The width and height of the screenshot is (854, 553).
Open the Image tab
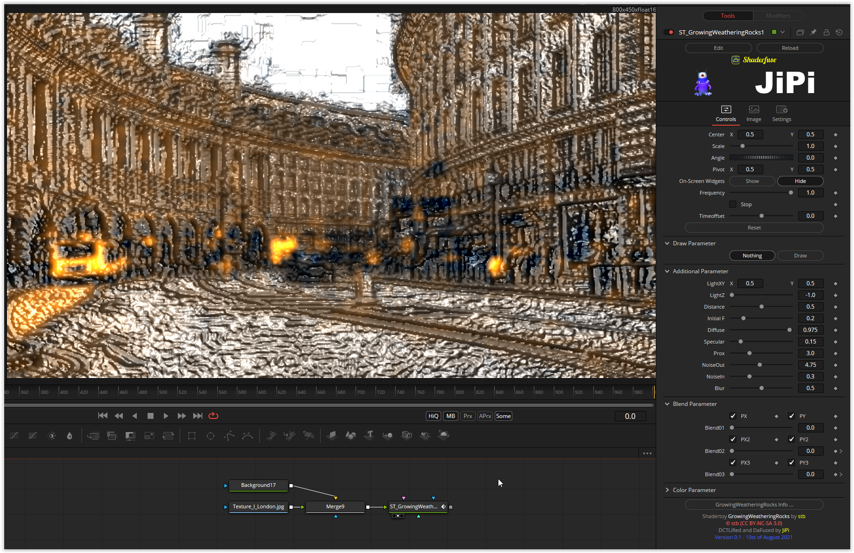pyautogui.click(x=754, y=114)
